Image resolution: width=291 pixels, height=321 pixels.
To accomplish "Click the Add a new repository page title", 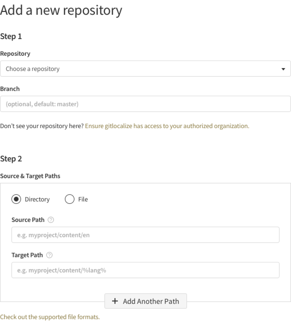I will [61, 10].
